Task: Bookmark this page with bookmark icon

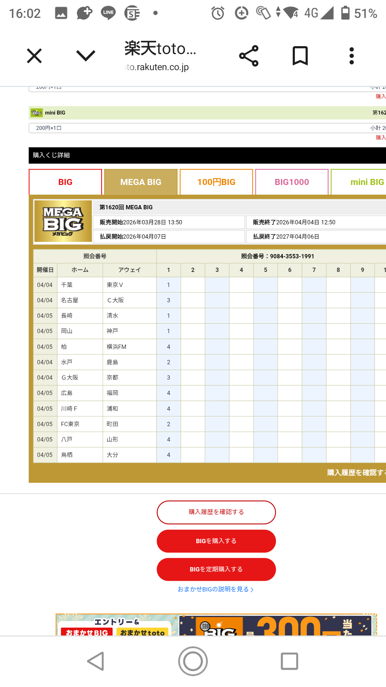Action: coord(300,56)
